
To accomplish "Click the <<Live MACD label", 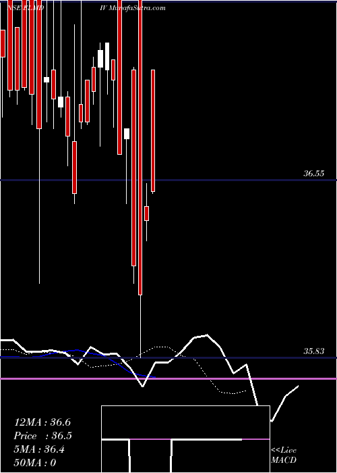I will tap(284, 455).
